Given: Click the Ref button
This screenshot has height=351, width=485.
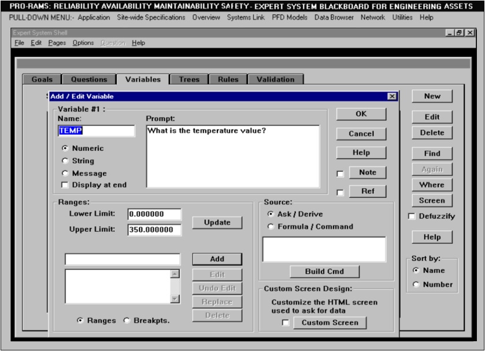Looking at the screenshot, I should point(368,191).
